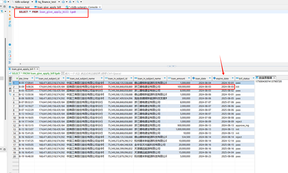Open the tq_finance_test database selector dropdown
Image resolution: width=288 pixels, height=173 pixels.
tap(59, 2)
